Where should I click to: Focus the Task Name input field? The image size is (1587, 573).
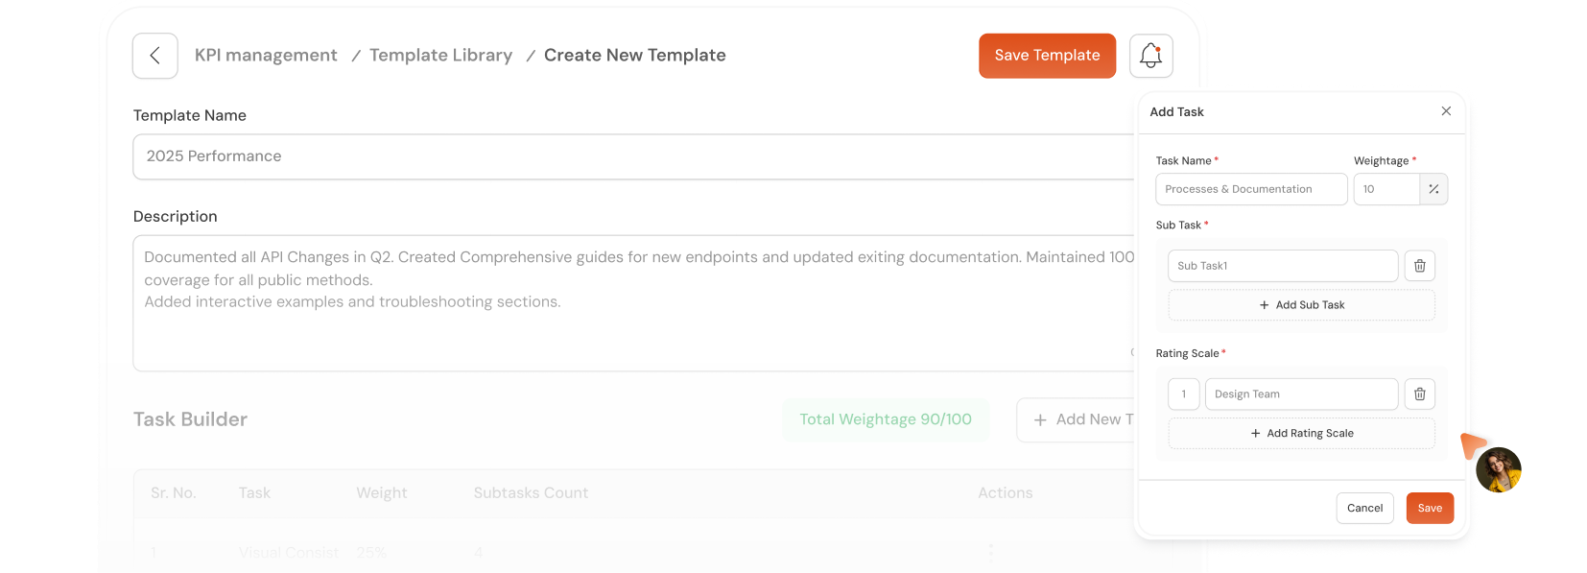[x=1251, y=189]
